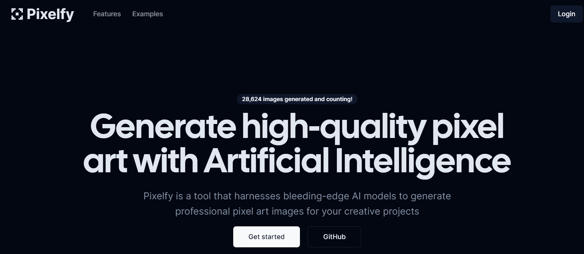Click "Artificial" in the headline

pos(266,161)
